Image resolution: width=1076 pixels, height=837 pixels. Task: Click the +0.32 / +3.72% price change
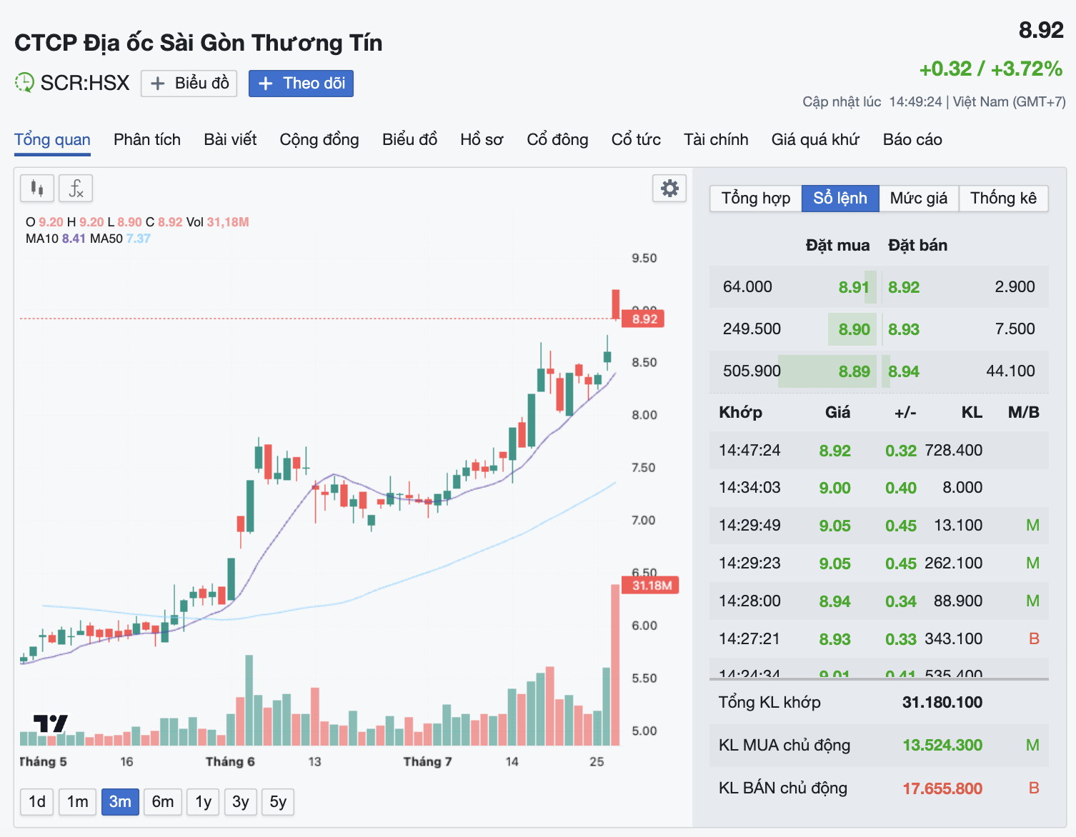[x=991, y=69]
